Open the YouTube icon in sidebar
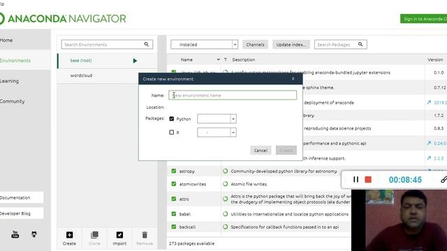Viewport: 447px width, 251px height. point(15,234)
